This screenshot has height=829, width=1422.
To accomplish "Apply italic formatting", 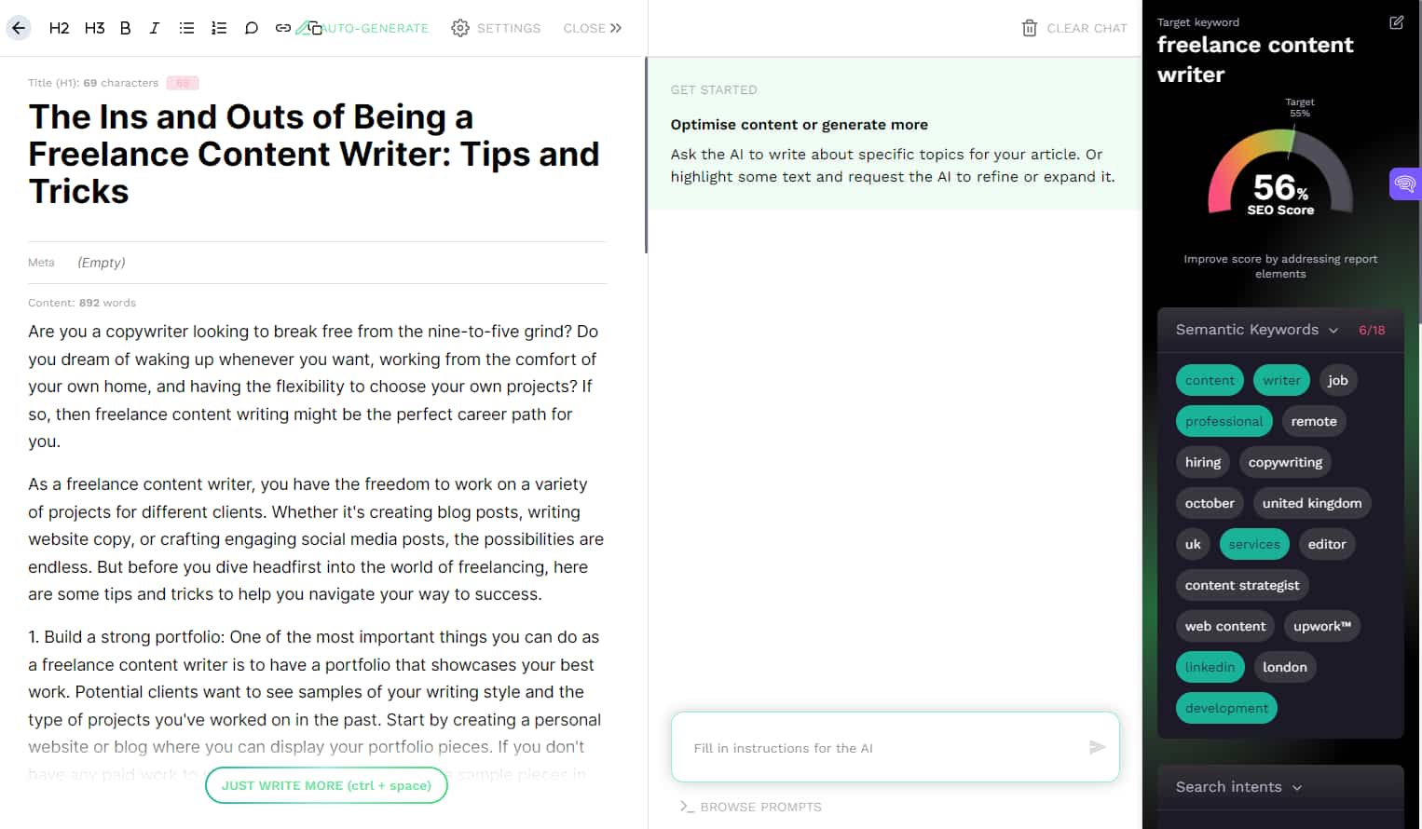I will click(x=155, y=28).
